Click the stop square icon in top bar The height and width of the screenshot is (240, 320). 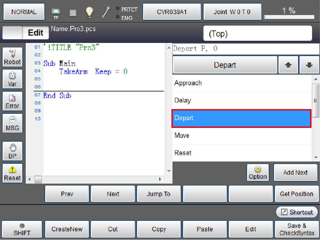73,12
